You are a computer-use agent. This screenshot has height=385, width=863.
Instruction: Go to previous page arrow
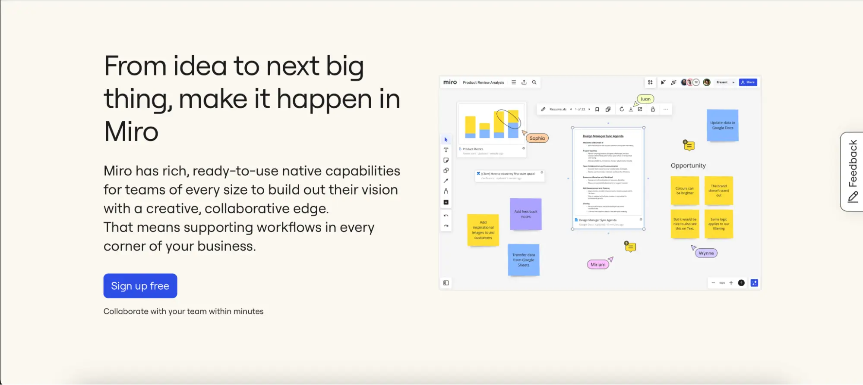[571, 110]
